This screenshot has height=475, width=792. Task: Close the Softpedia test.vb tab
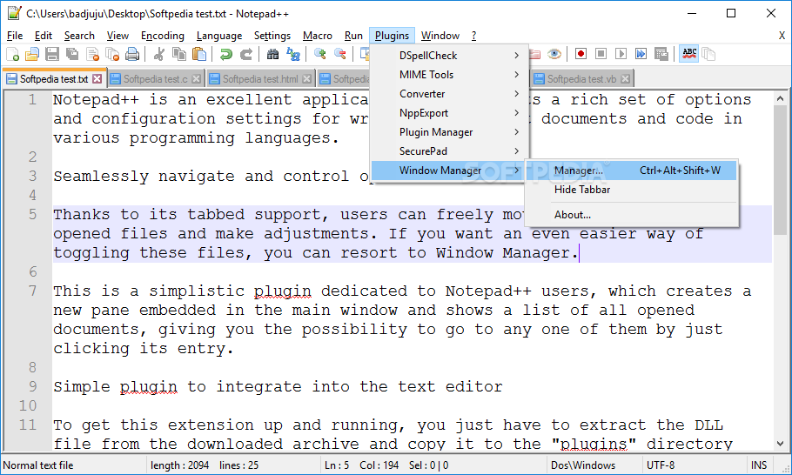(x=625, y=79)
